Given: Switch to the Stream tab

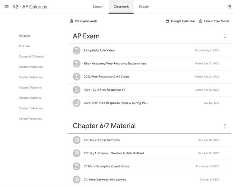Looking at the screenshot, I should click(x=98, y=7).
